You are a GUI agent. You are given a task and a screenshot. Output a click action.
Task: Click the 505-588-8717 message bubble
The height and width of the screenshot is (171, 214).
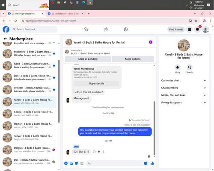coord(81,152)
